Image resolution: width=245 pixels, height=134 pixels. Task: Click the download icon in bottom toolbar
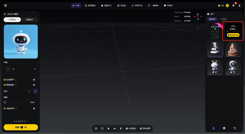coord(121,128)
